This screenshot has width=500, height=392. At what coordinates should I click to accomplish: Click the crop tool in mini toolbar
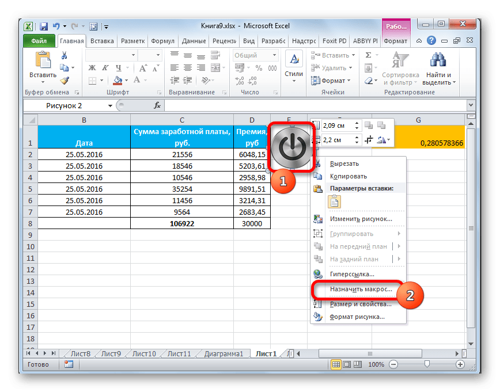[368, 140]
